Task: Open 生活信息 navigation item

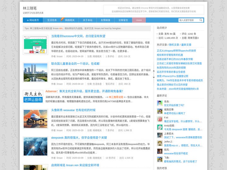Action: click(52, 20)
